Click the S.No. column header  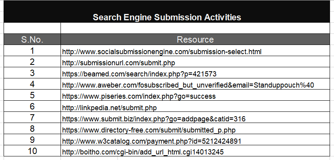click(x=32, y=39)
